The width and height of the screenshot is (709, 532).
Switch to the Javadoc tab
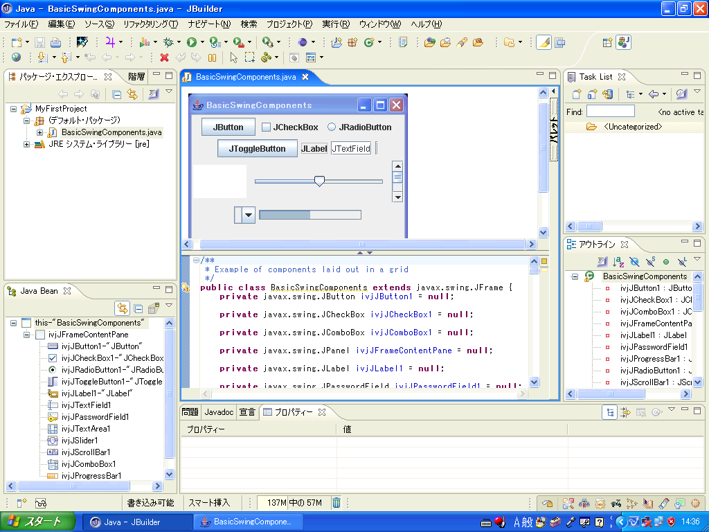click(x=219, y=412)
